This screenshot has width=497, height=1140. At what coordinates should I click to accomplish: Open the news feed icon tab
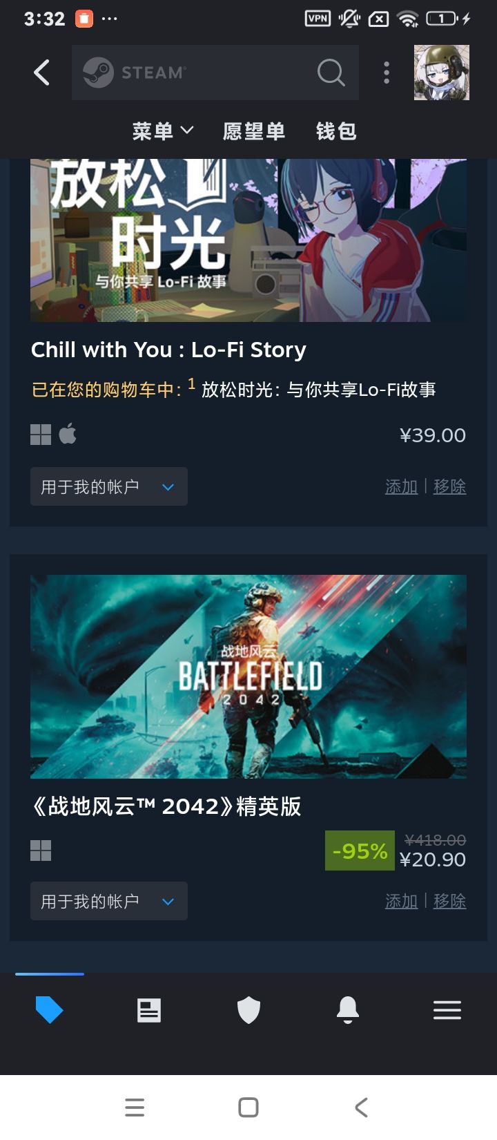(148, 1010)
